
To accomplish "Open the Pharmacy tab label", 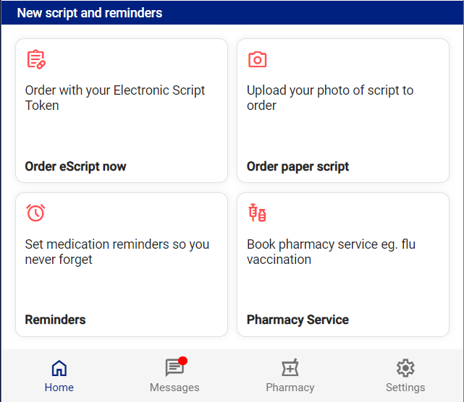I will tap(290, 388).
